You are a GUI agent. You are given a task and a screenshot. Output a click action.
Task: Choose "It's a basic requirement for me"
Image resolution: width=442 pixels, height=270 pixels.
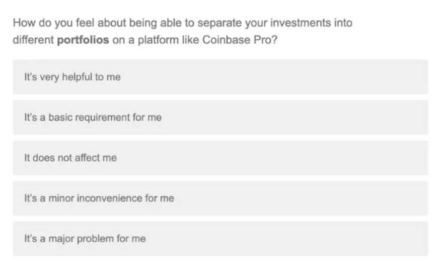point(220,117)
